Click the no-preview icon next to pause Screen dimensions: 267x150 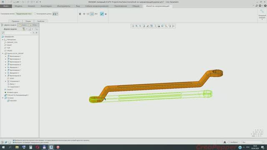click(x=84, y=14)
